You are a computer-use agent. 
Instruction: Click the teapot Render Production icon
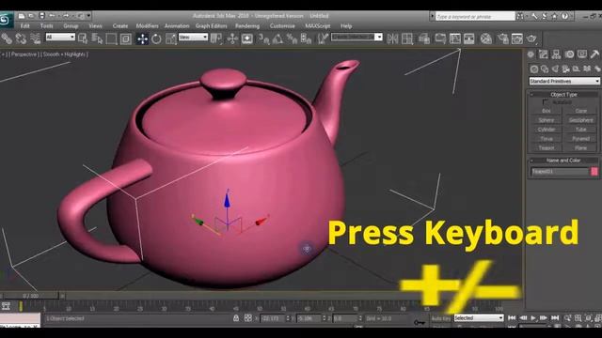(531, 38)
